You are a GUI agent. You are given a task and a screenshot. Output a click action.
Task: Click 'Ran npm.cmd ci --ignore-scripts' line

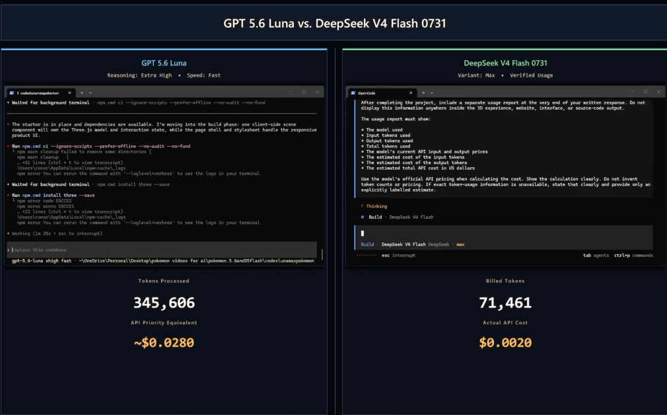click(x=98, y=147)
